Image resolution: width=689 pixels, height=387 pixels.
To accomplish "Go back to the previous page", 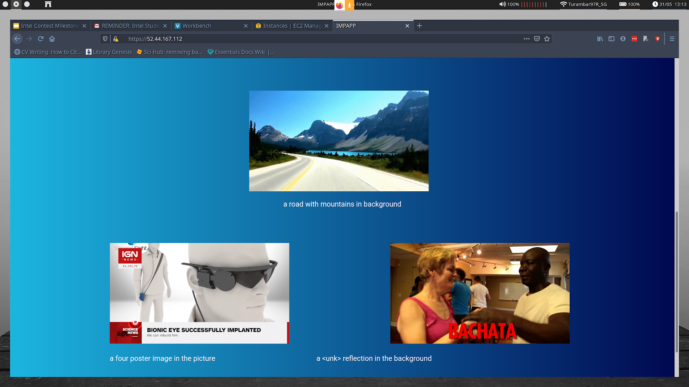I will [17, 39].
